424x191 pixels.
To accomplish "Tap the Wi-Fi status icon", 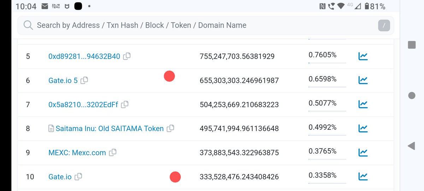I will point(341,6).
